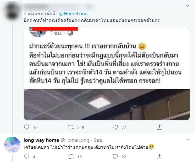Screen dimensions: 195x162
Task: Click the @HomeLong handle beside the display name
Action: click(75, 140)
